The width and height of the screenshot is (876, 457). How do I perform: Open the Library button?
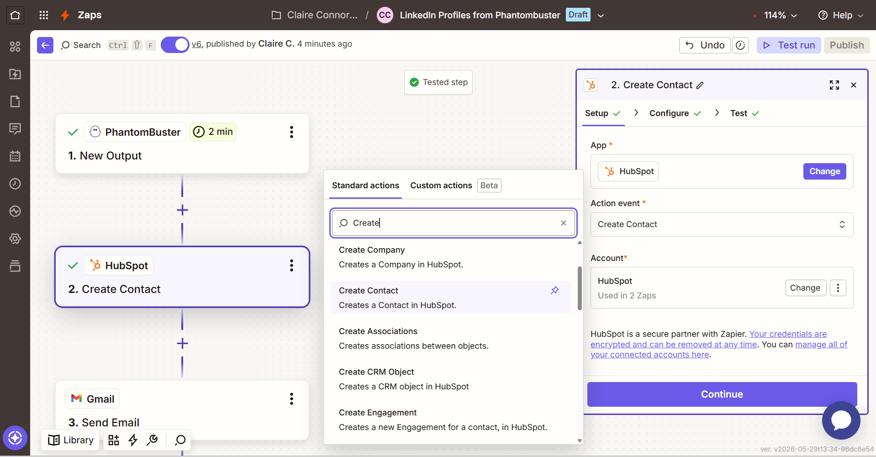point(71,440)
